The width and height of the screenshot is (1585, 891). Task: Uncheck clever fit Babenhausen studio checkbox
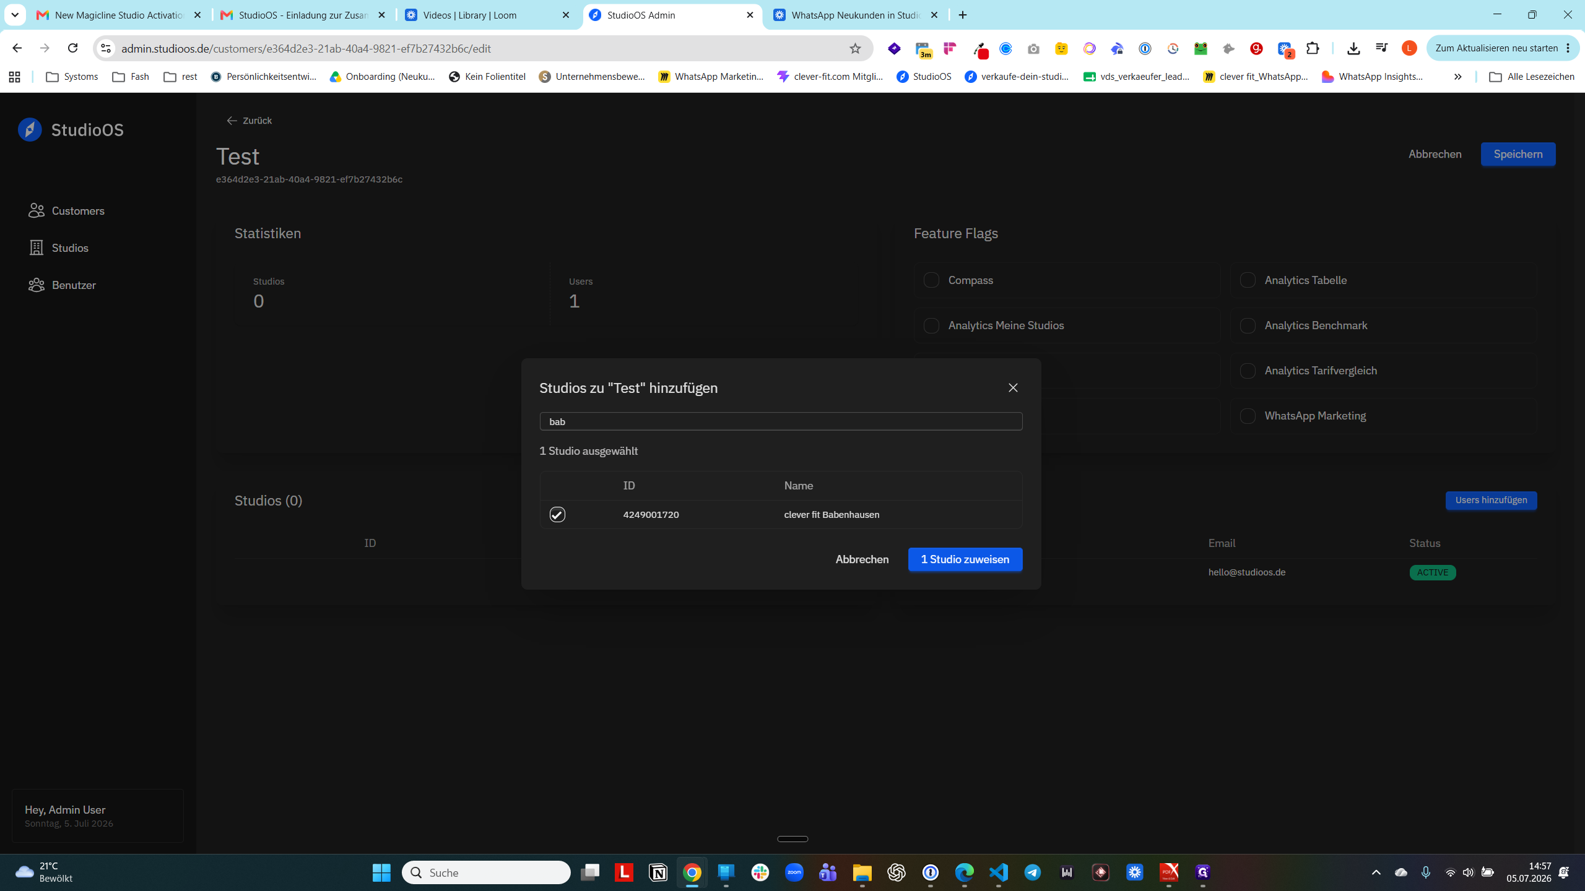pyautogui.click(x=557, y=515)
